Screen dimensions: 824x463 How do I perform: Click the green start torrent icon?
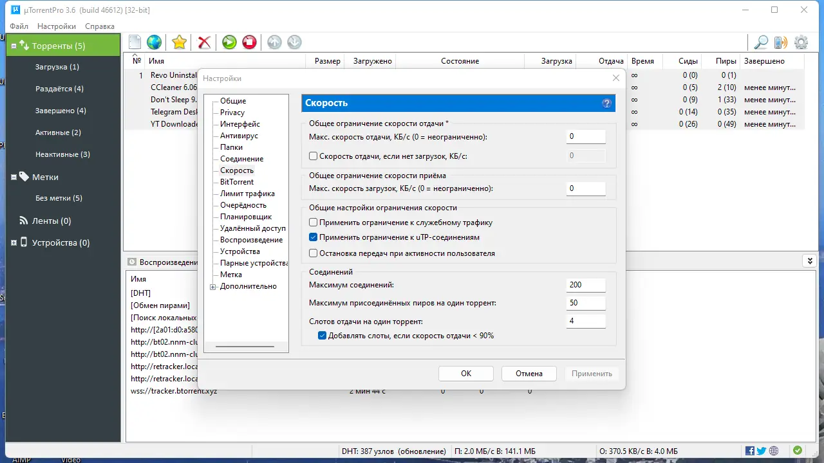[x=229, y=42]
